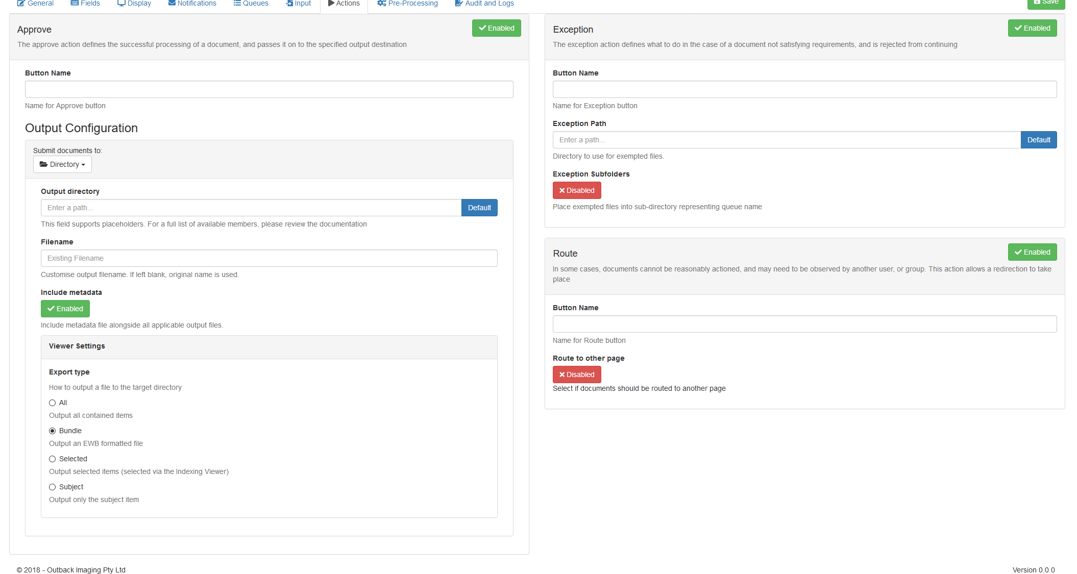
Task: Toggle the Approve action Enabled button
Action: pos(496,28)
